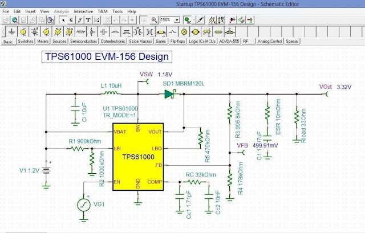365x233 pixels.
Task: Click the magnifier zoom tool icon
Action: [154, 21]
